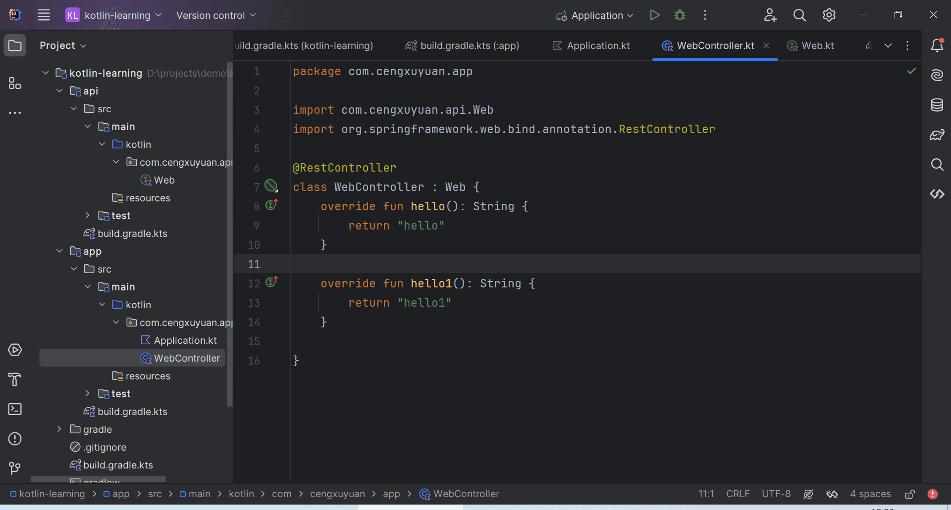951x510 pixels.
Task: Switch to build.gradle.kts (kotlin-learning) tab
Action: (304, 46)
